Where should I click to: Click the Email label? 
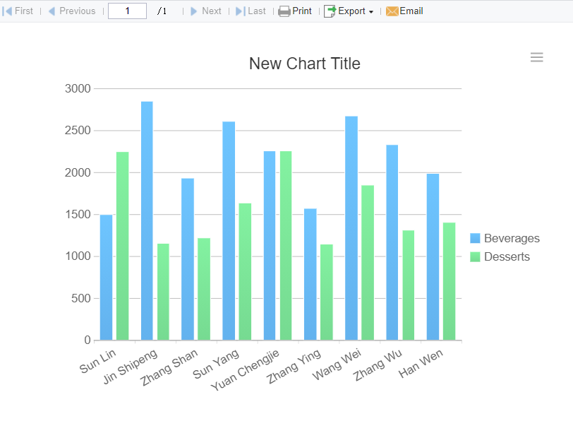coord(411,11)
